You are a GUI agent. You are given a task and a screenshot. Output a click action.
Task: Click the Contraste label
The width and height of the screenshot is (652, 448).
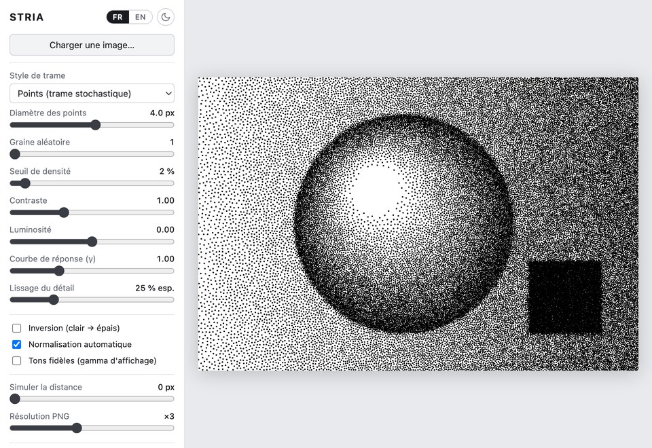pos(29,200)
